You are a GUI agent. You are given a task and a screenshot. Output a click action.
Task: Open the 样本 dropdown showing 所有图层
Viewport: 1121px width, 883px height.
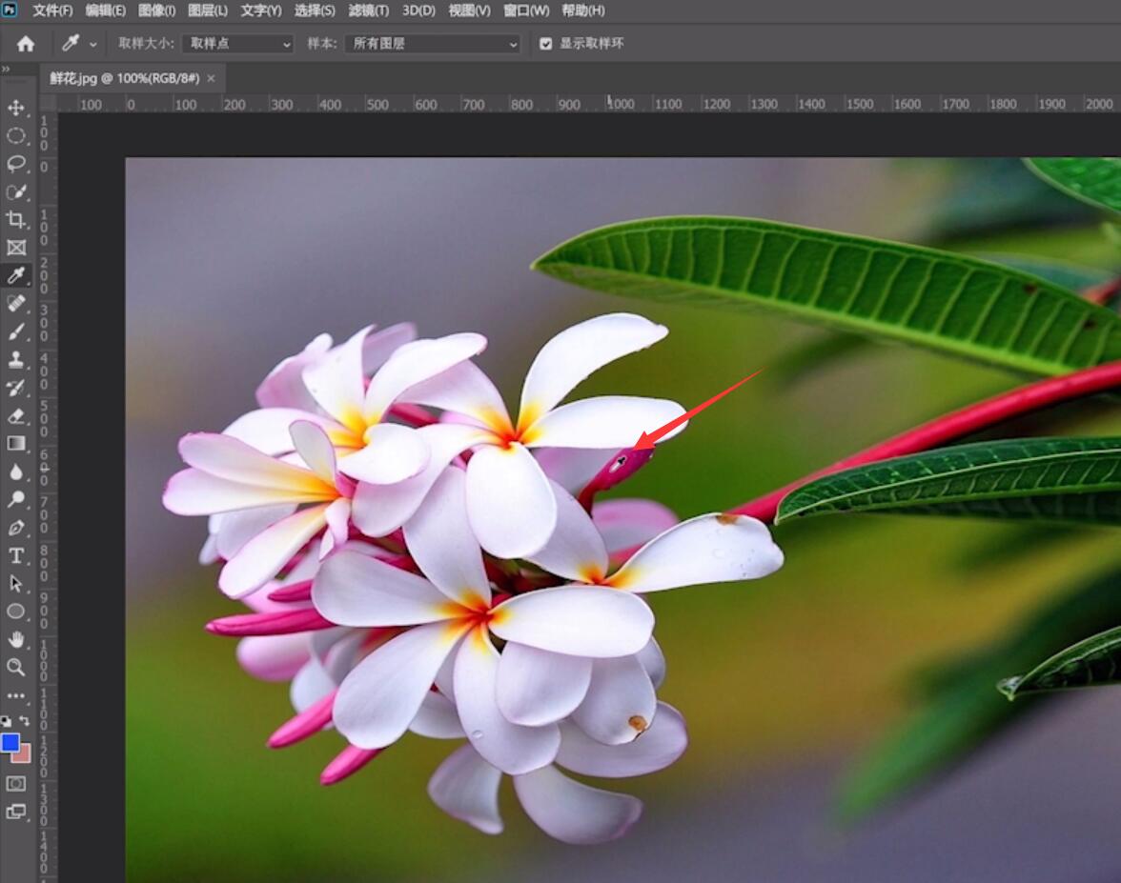(433, 44)
